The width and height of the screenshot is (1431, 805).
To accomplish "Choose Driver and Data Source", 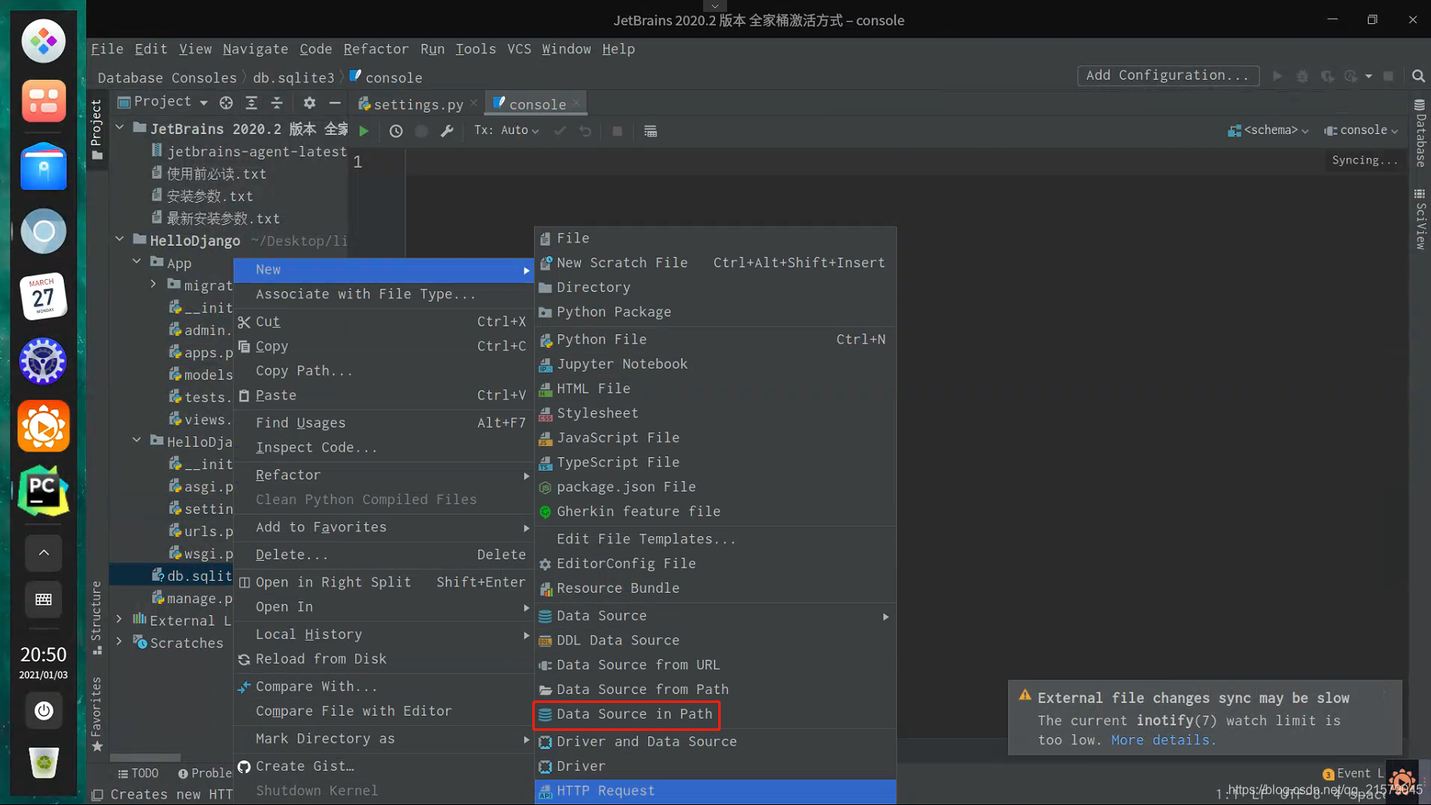I will pos(715,742).
